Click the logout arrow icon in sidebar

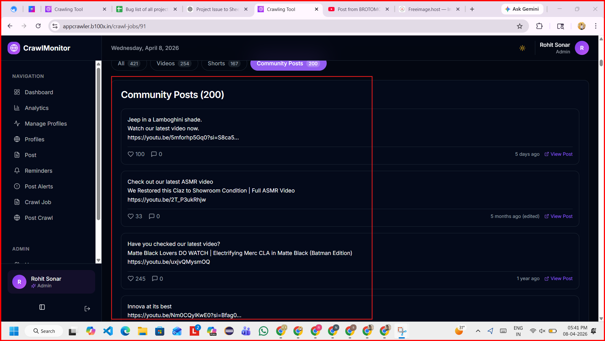coord(87,309)
